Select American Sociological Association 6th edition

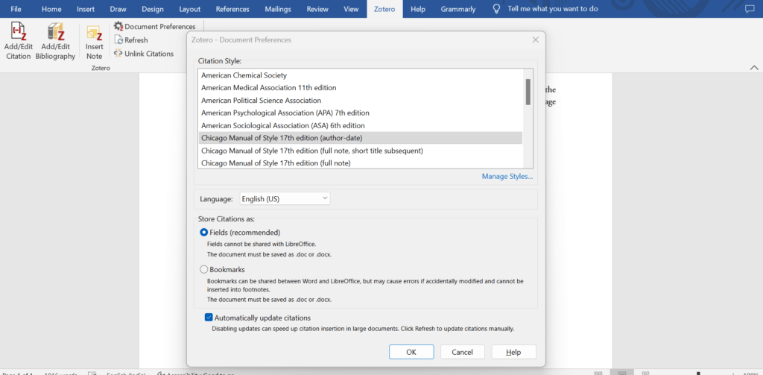pos(361,125)
